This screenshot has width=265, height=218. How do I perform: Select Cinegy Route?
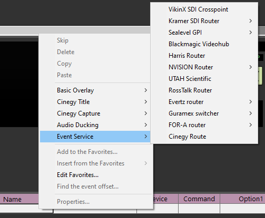[x=204, y=137]
